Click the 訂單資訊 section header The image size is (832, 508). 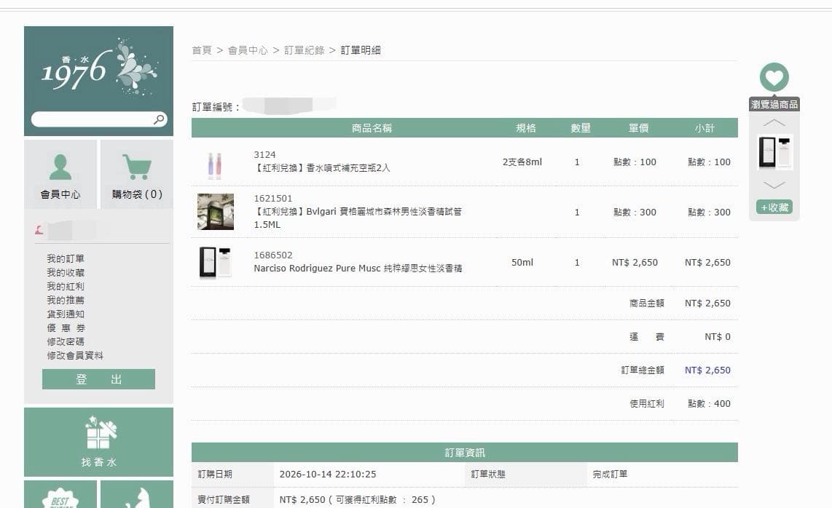(465, 452)
